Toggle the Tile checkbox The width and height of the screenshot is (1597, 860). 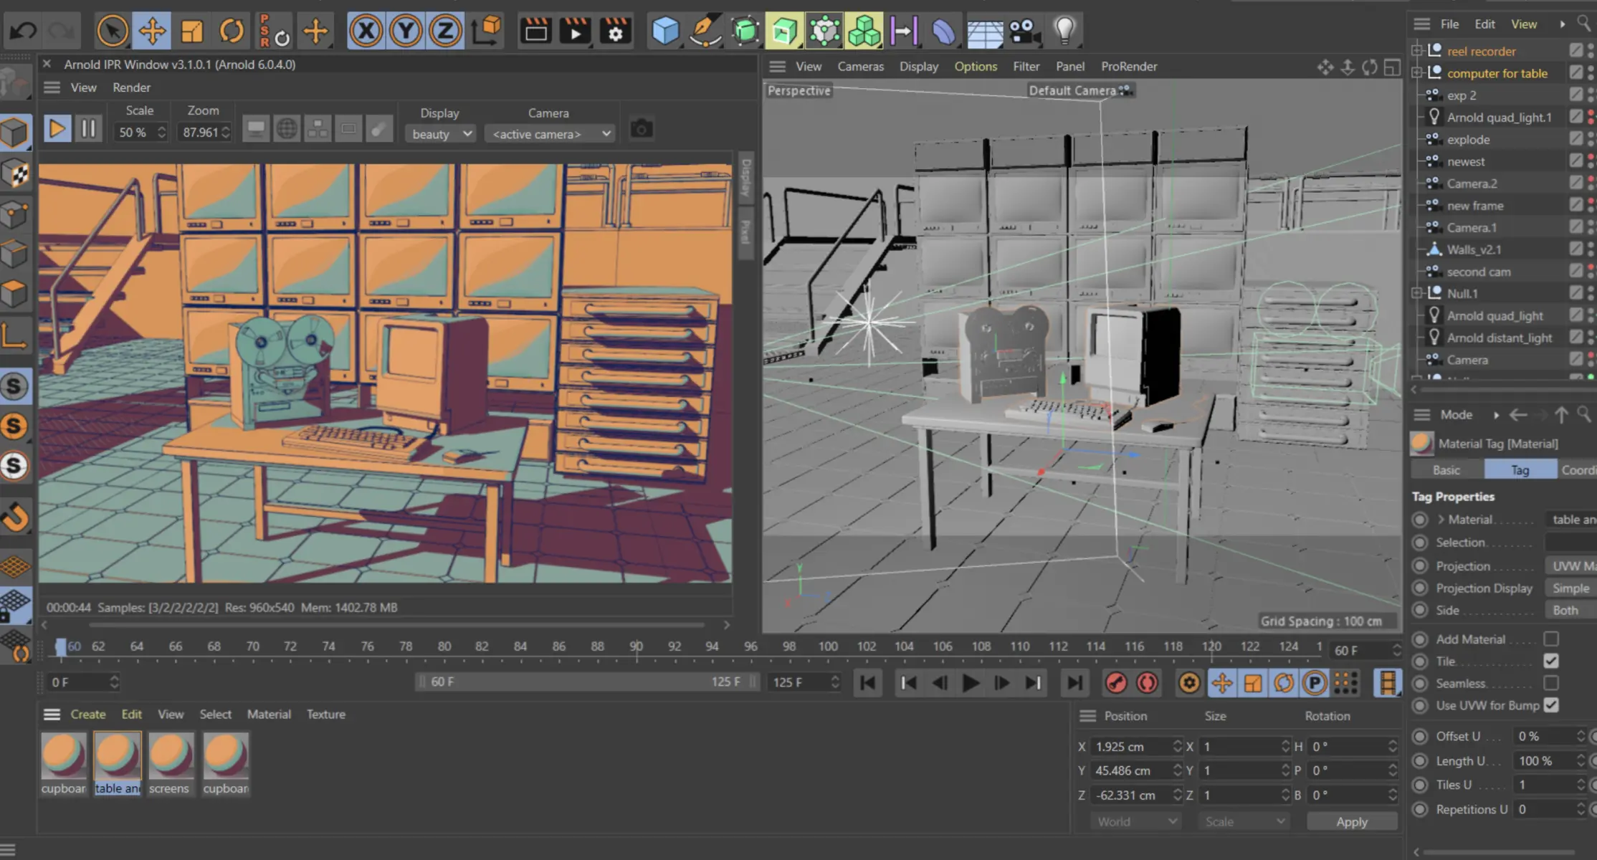pos(1551,661)
